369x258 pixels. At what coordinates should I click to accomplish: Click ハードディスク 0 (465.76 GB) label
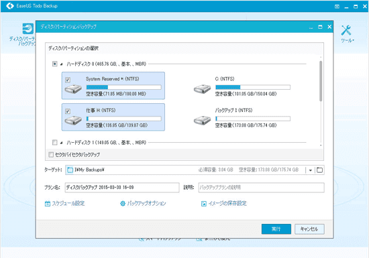[x=107, y=64]
